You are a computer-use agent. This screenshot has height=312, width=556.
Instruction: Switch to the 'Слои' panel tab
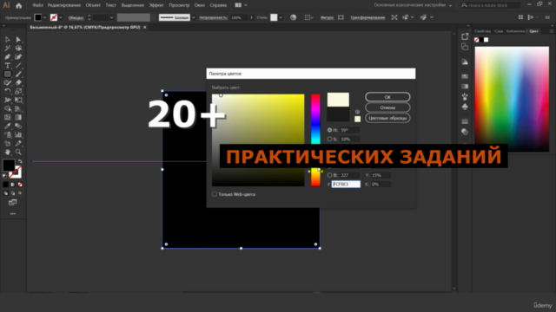(499, 31)
